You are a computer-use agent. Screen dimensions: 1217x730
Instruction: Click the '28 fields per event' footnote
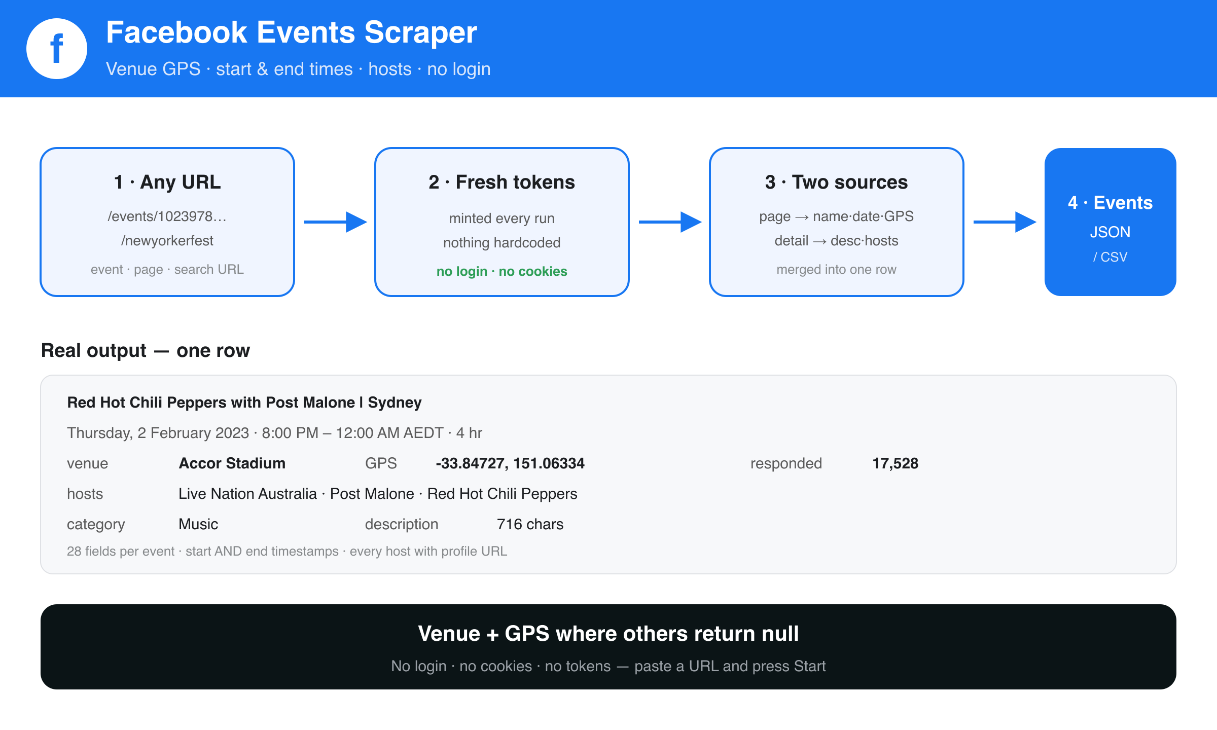(287, 552)
